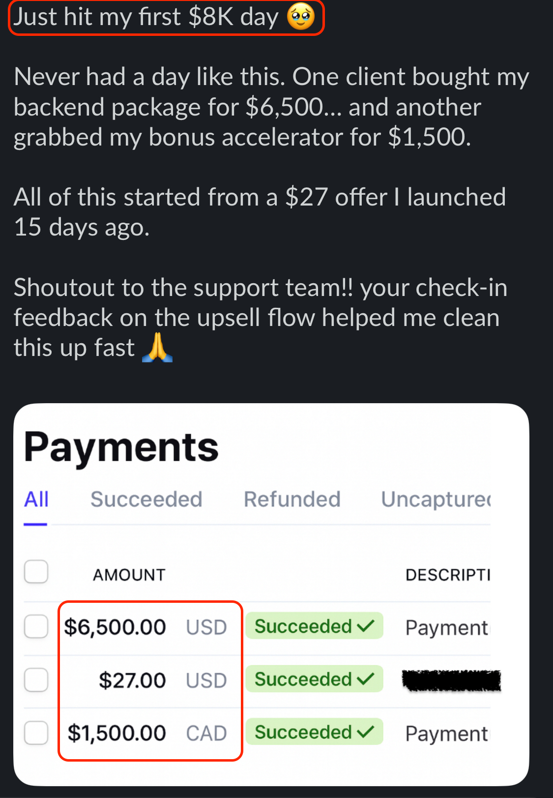Select the $27.00 payment row checkbox
553x798 pixels.
(36, 680)
